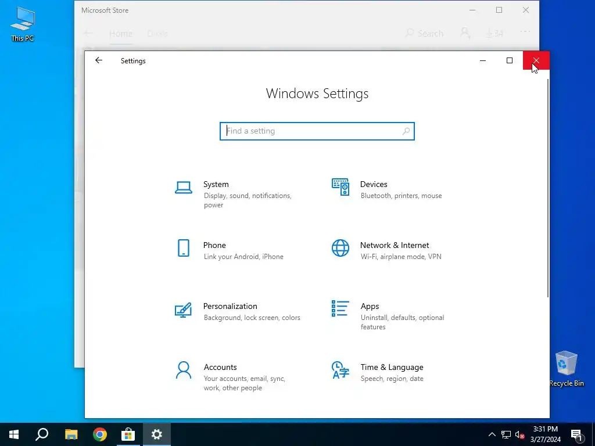Open downloads count in Microsoft Store
The image size is (595, 446).
coord(494,33)
